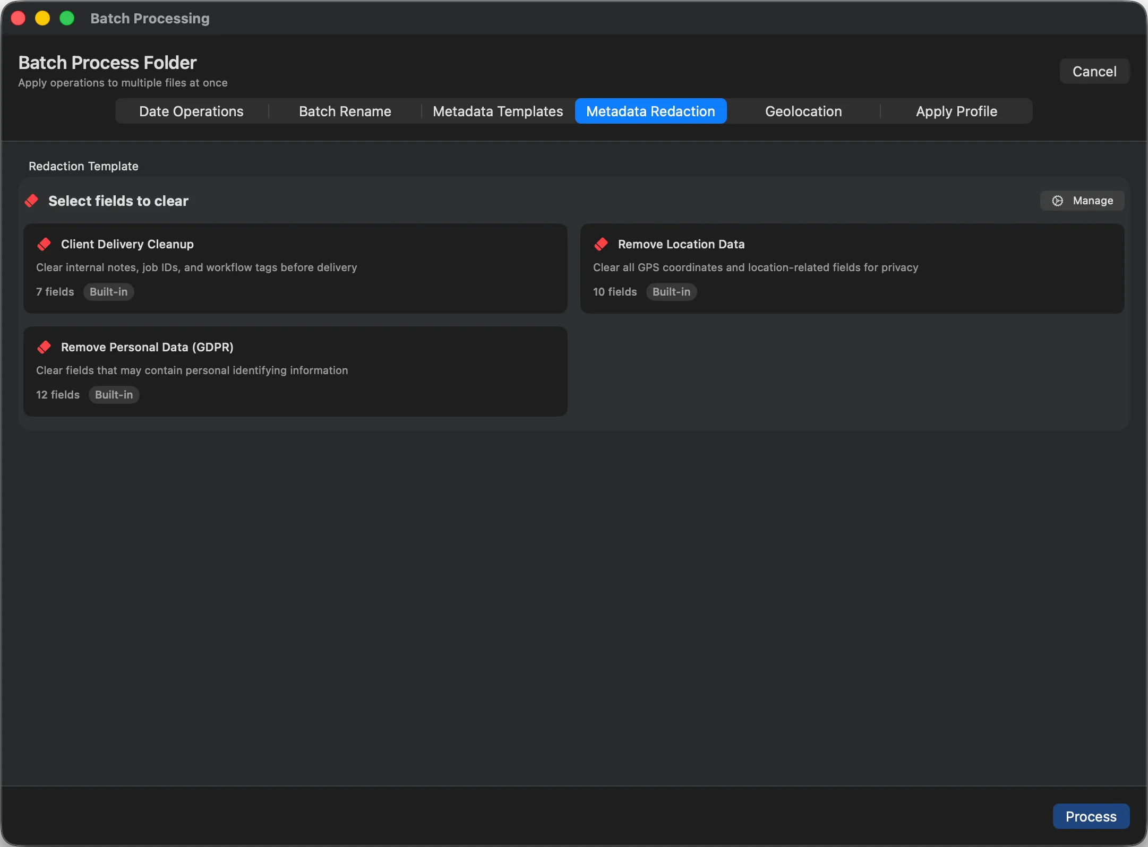Click the Redaction Template section label
Viewport: 1148px width, 847px height.
[x=83, y=166]
